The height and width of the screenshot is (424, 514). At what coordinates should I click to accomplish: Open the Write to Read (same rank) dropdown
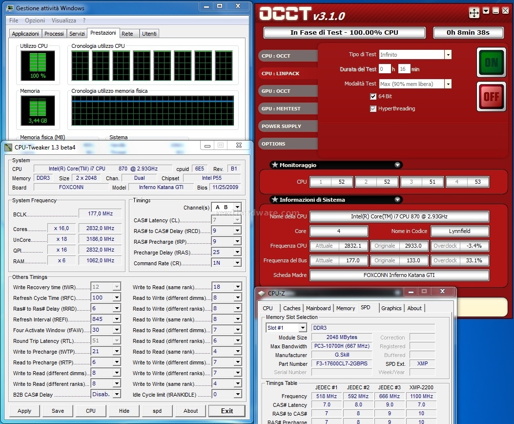pyautogui.click(x=238, y=287)
